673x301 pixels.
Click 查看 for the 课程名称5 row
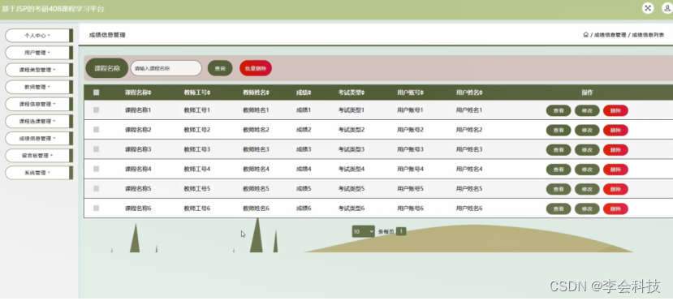click(x=559, y=190)
